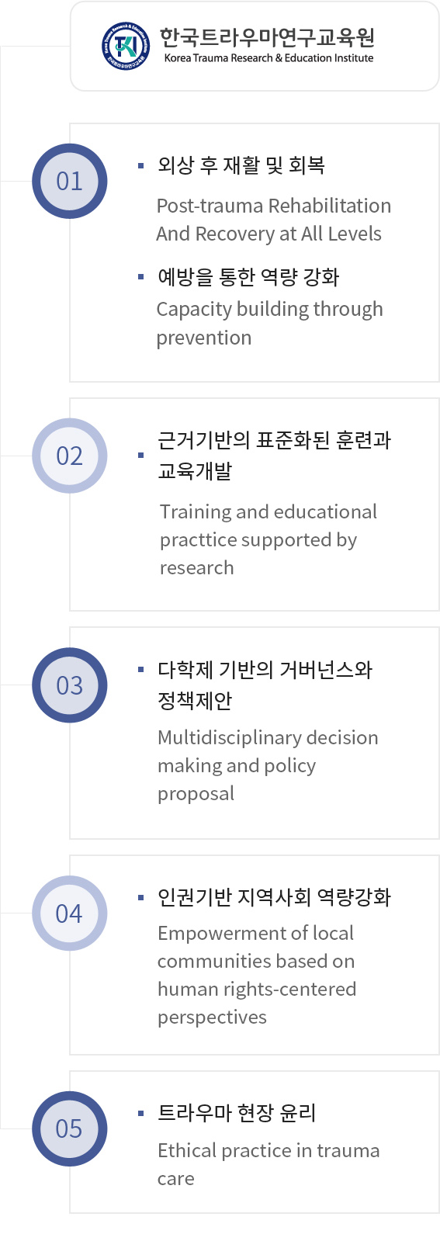The width and height of the screenshot is (440, 1248).
Task: Click the 근거기반의 표준화된 훈련과 교육개발 heading
Action: coord(275,456)
